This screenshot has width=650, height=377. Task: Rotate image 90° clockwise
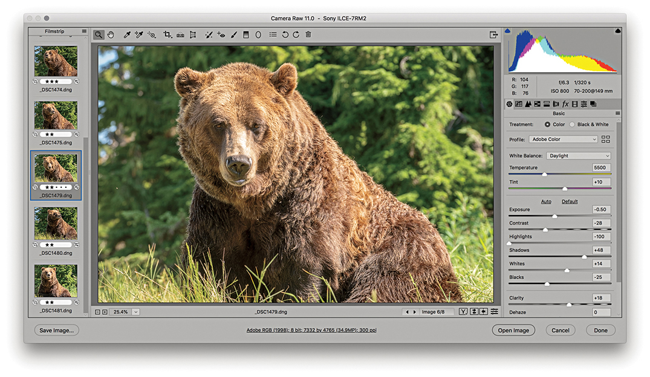[296, 35]
